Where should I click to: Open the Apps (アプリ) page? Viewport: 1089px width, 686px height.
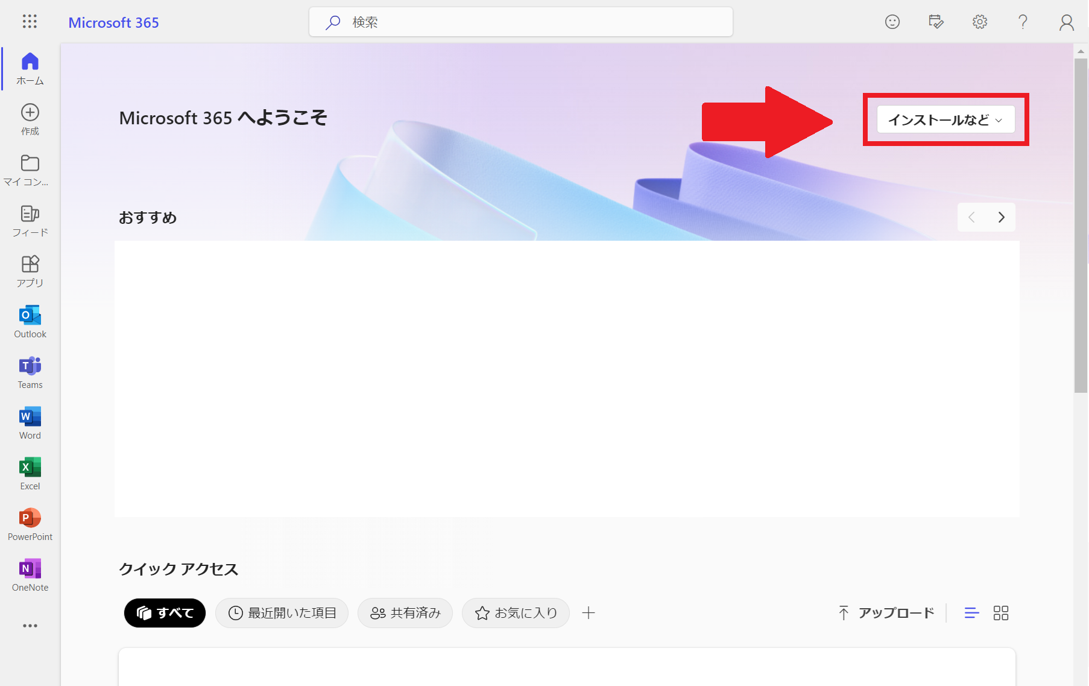(30, 271)
